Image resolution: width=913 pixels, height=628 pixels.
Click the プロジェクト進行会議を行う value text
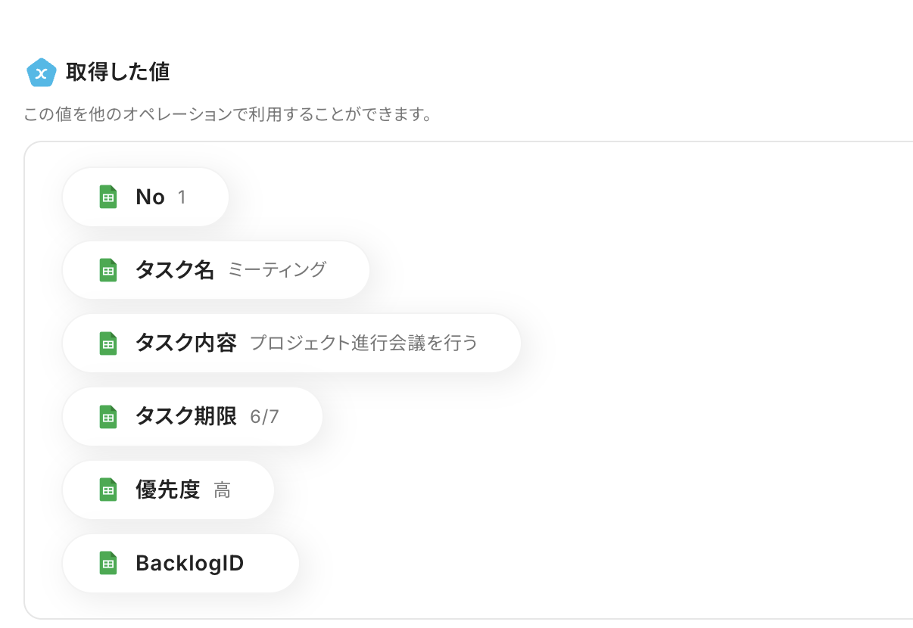363,344
